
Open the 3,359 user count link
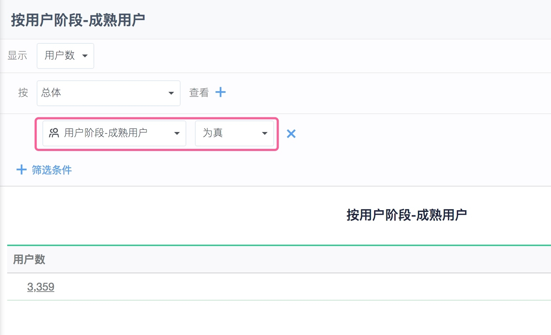point(41,287)
